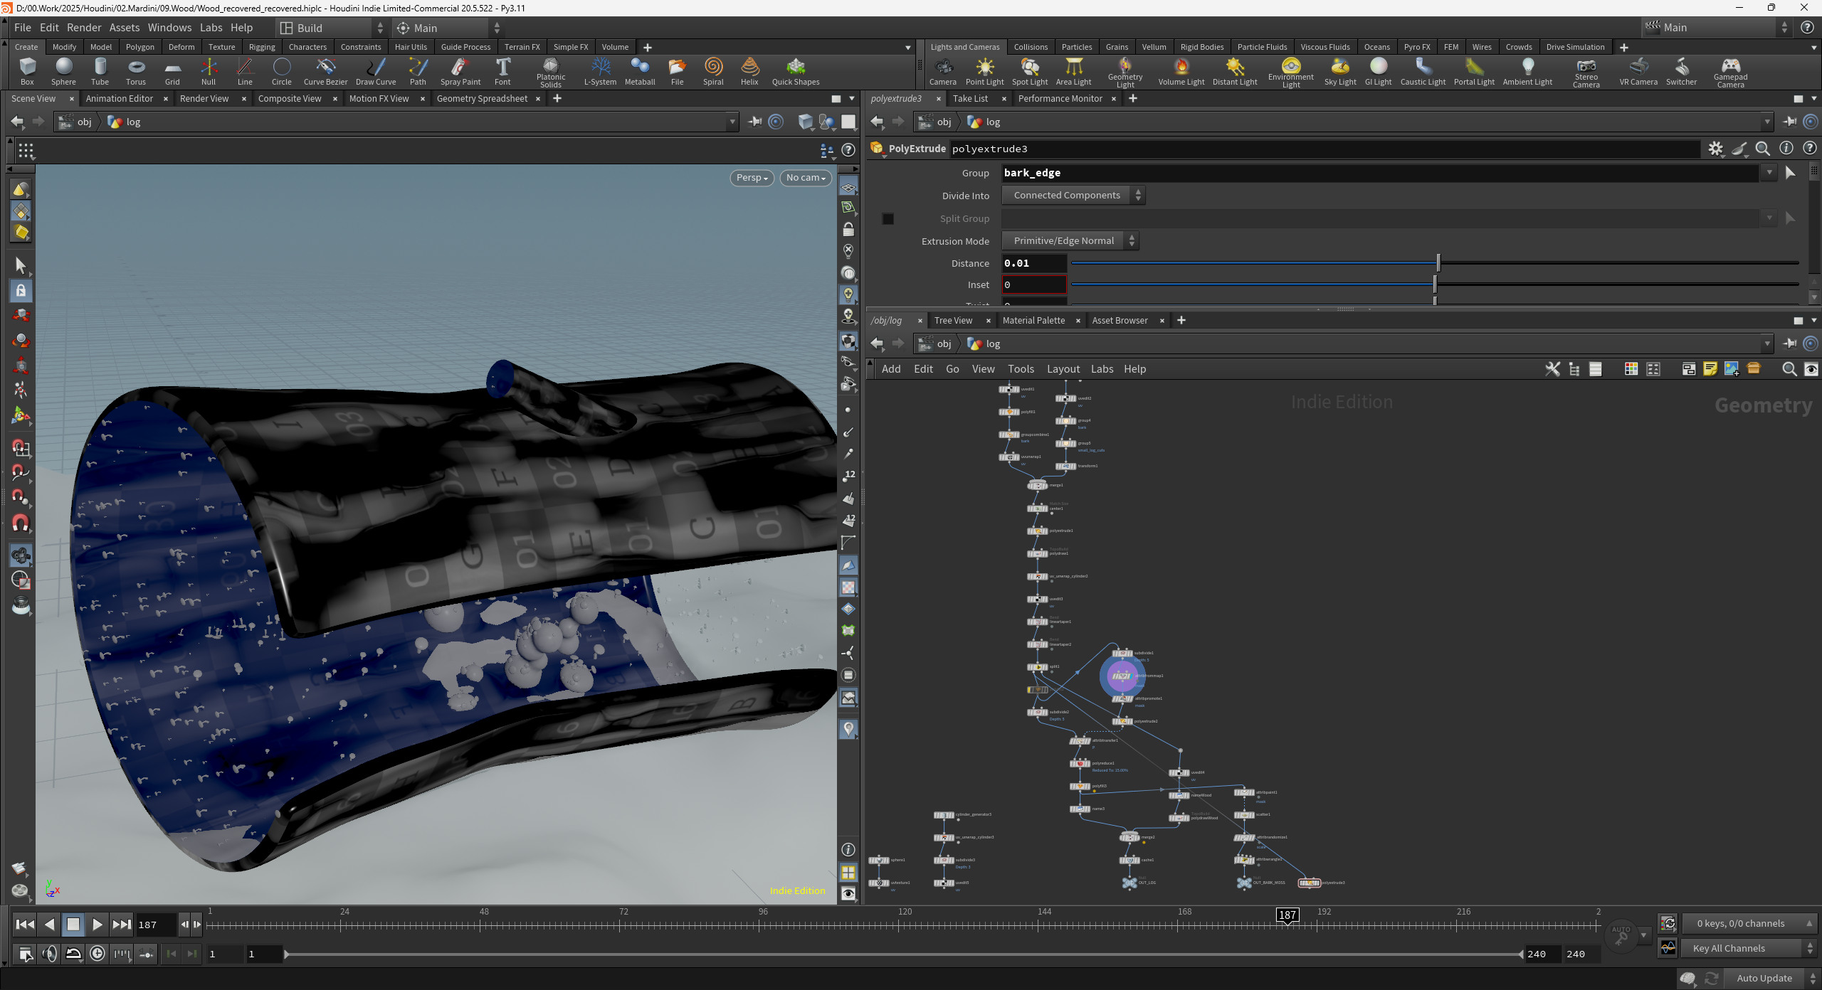The width and height of the screenshot is (1822, 990).
Task: Open the Labs menu in menu bar
Action: pos(211,28)
